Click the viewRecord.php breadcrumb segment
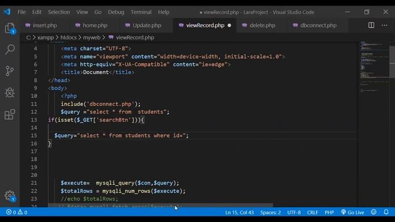 (135, 38)
